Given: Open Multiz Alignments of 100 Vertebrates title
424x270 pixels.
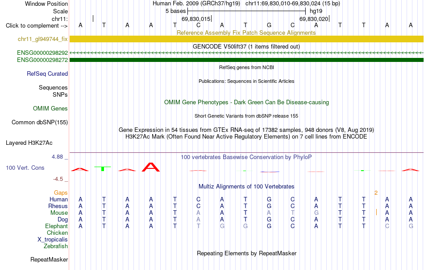Looking at the screenshot, I should tap(246, 187).
